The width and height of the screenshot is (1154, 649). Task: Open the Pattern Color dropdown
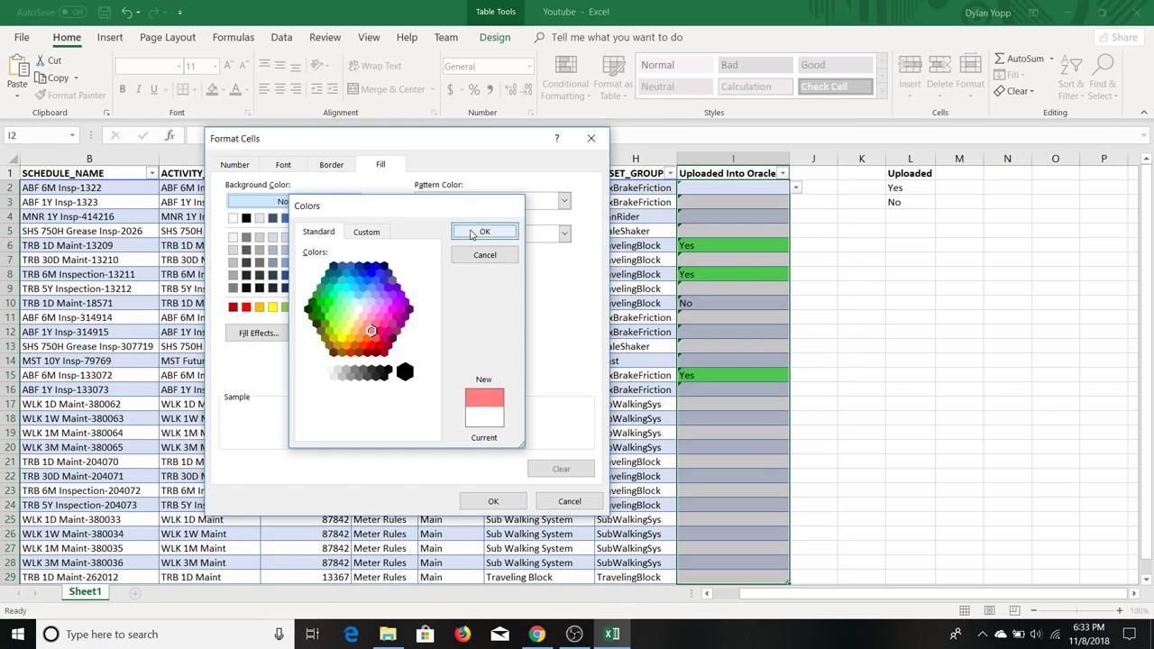(x=564, y=201)
